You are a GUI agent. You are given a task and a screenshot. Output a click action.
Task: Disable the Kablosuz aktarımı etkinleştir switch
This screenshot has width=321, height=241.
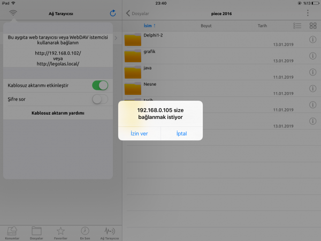(x=100, y=85)
